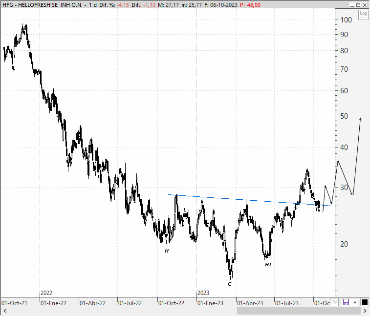This screenshot has height=316, width=370.
Task: Click the 100 price axis label
Action: click(346, 20)
